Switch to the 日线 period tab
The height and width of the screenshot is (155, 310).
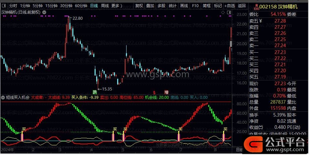tap(94, 5)
